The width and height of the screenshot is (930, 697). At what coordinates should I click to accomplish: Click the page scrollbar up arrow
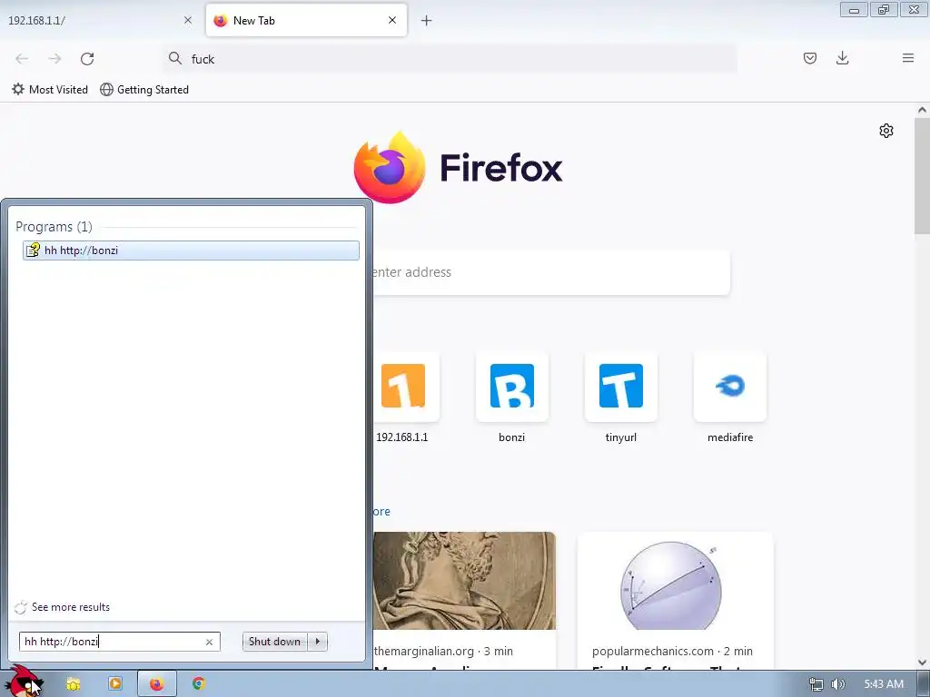[x=922, y=110]
